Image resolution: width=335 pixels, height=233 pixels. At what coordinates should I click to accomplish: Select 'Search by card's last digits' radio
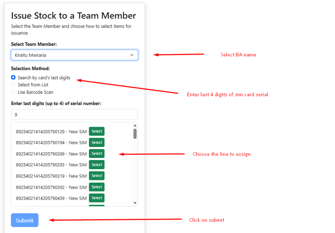coord(13,78)
